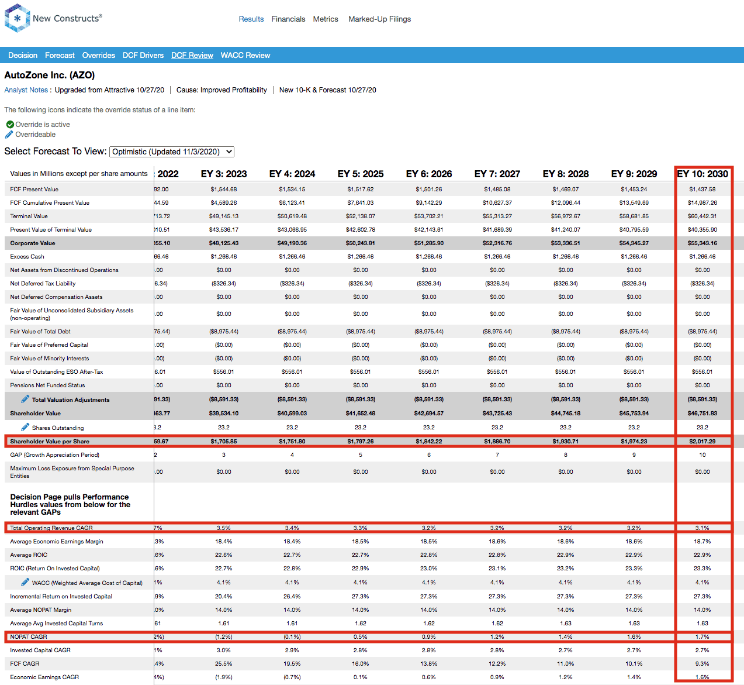This screenshot has height=685, width=744.
Task: Click the EY 5: 2025 column header
Action: pos(361,174)
